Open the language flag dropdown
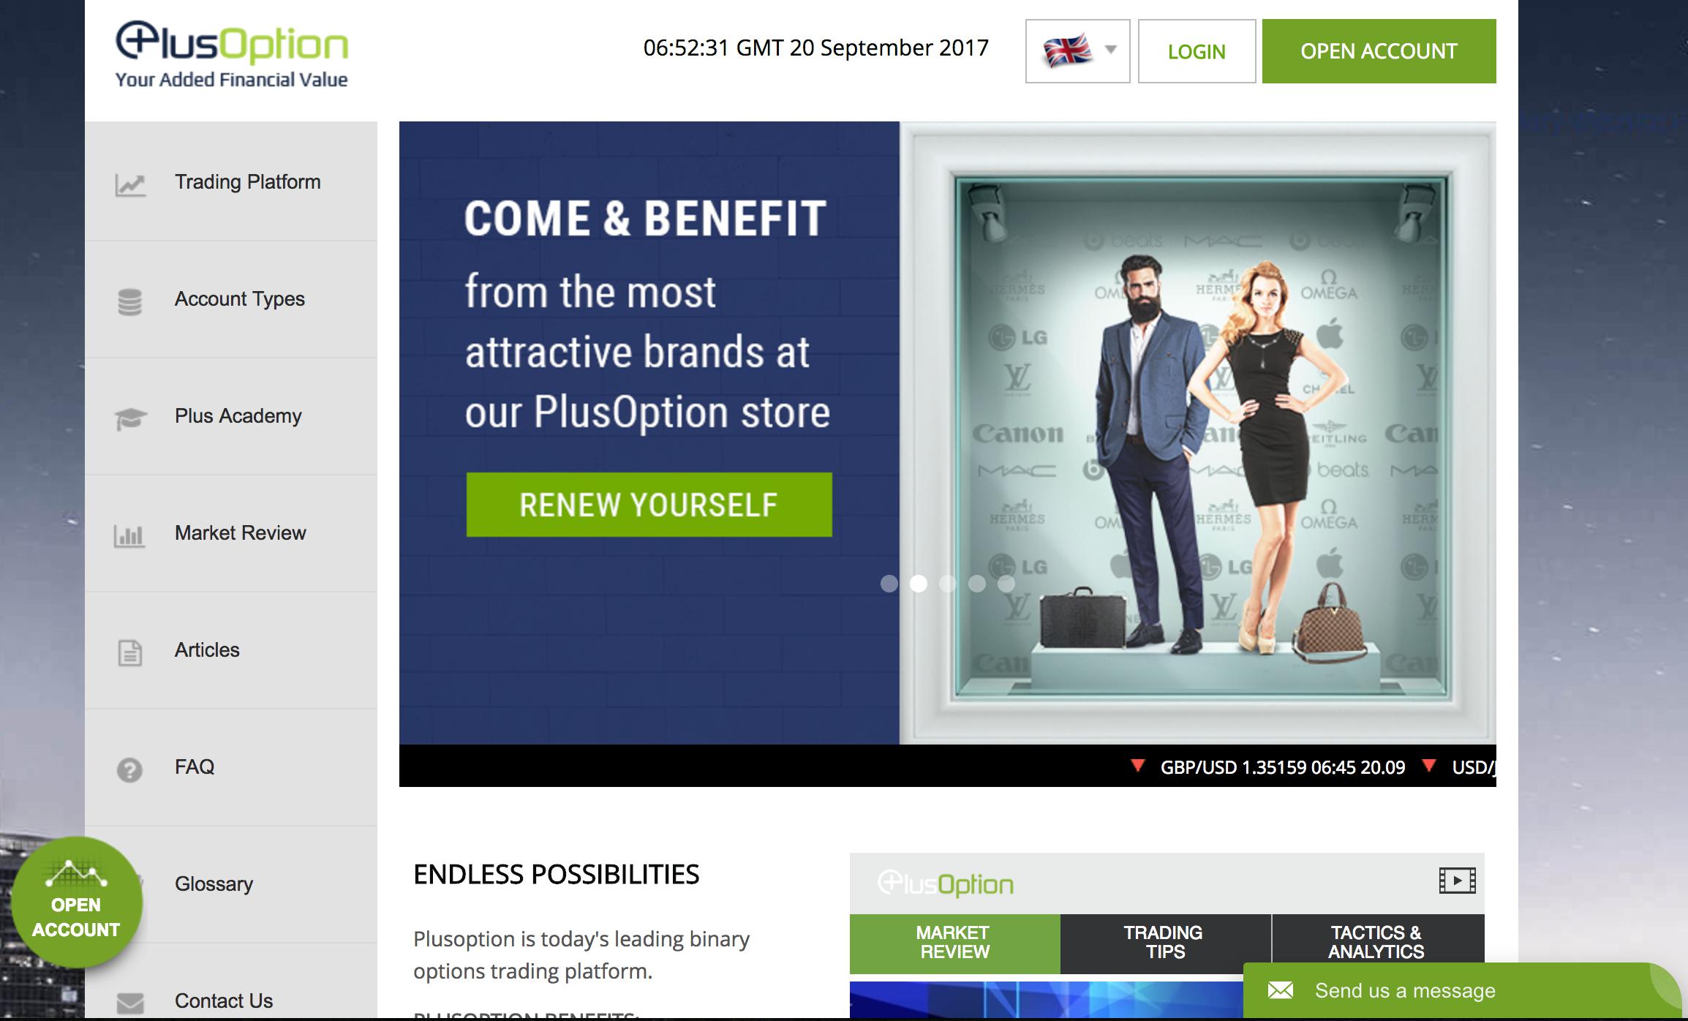The width and height of the screenshot is (1688, 1021). [1078, 51]
